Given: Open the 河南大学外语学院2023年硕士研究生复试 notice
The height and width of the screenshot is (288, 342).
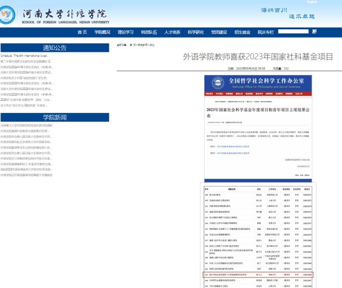Looking at the screenshot, I should [26, 89].
